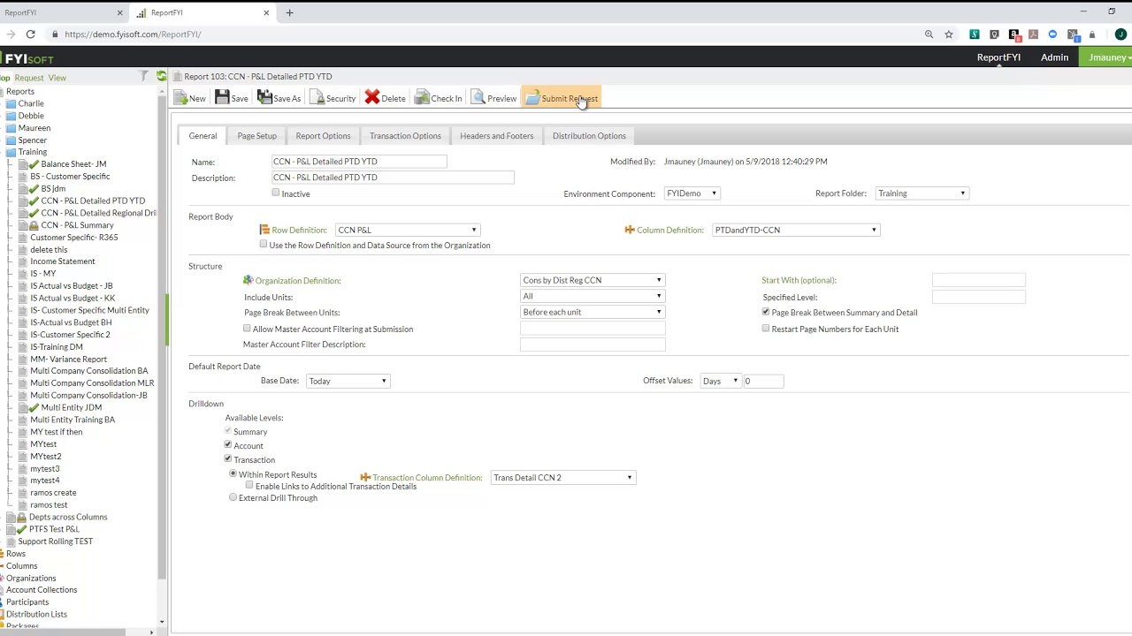
Task: Click the Organization Definition icon
Action: pos(248,280)
